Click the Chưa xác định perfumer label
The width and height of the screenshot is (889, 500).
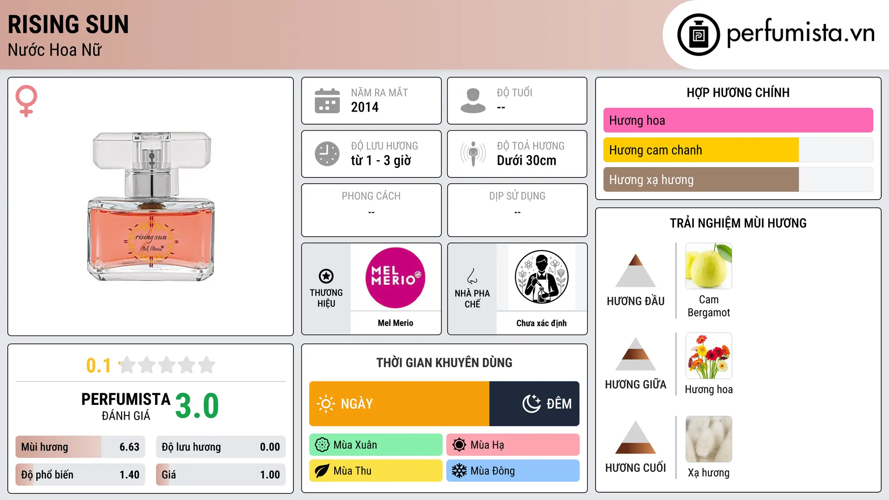pyautogui.click(x=541, y=323)
